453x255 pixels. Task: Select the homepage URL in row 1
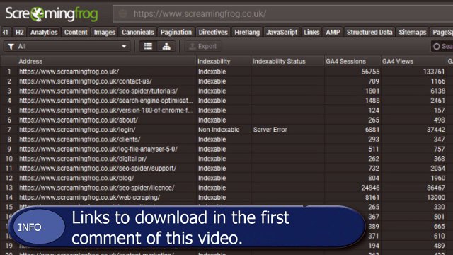tap(69, 72)
